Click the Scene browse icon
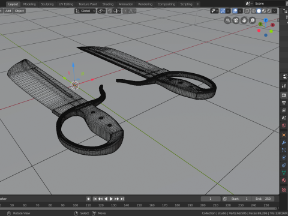This screenshot has height=216, width=288. [x=249, y=4]
